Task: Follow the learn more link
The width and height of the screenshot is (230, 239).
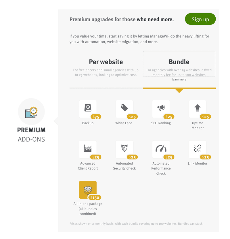Action: point(179,79)
